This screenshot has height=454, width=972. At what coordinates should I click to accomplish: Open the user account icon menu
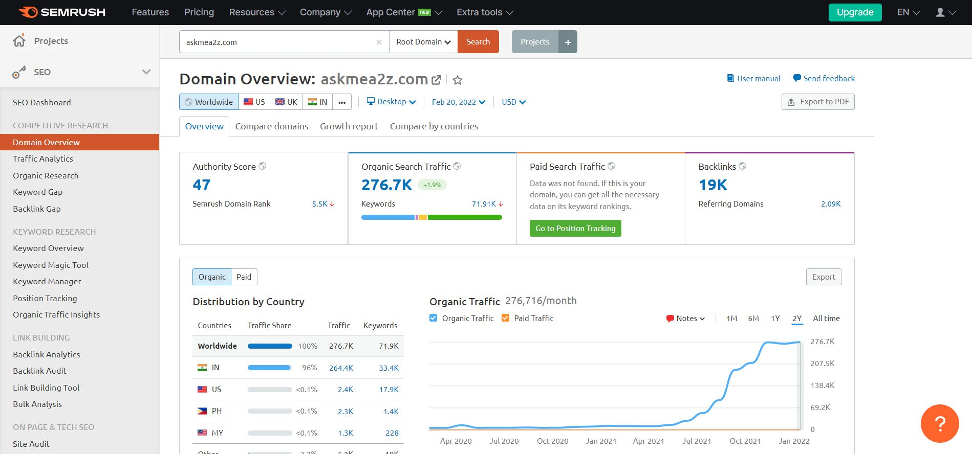(945, 12)
